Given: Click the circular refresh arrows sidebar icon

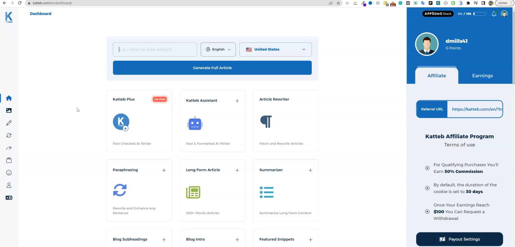Looking at the screenshot, I should point(9,135).
